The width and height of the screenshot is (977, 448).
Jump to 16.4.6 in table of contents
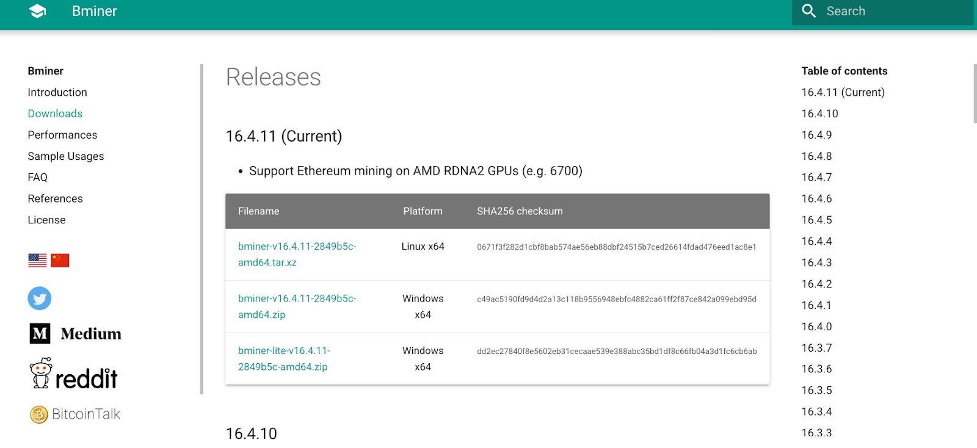816,198
